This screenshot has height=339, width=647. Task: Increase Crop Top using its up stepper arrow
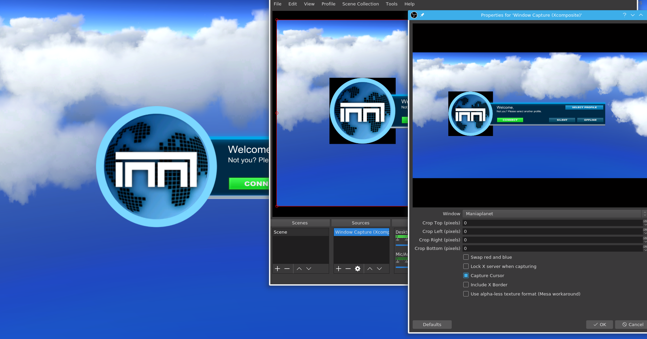(645, 221)
